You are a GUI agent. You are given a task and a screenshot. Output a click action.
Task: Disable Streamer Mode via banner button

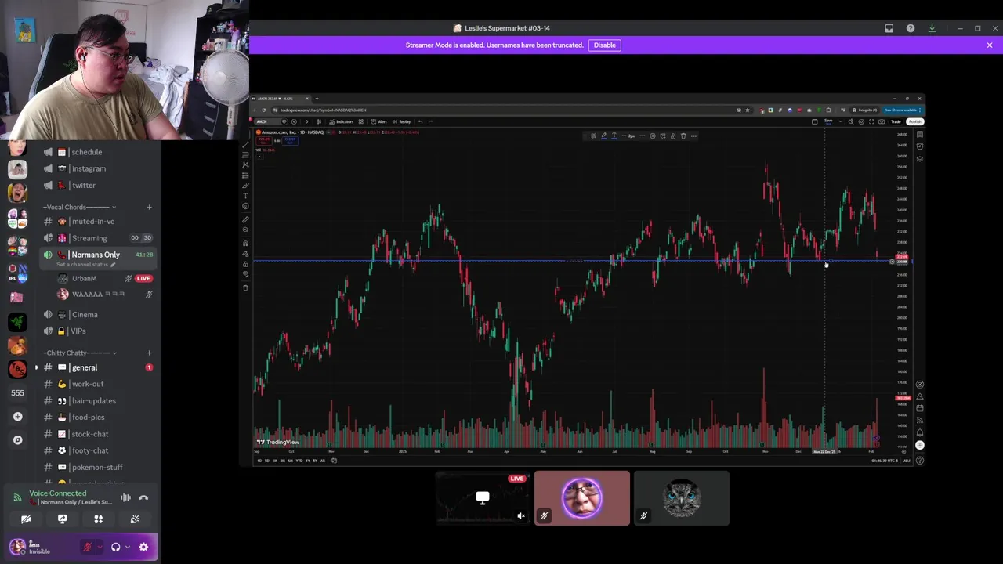[604, 45]
